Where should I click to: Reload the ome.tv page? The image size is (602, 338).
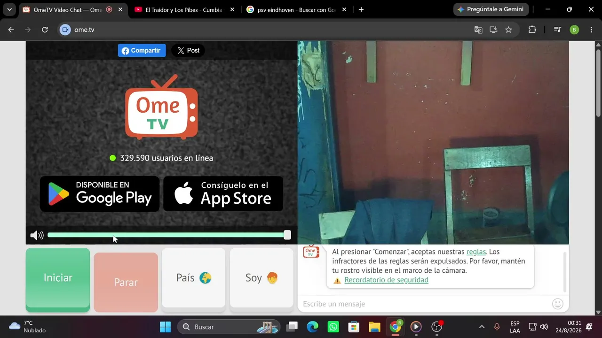[45, 30]
